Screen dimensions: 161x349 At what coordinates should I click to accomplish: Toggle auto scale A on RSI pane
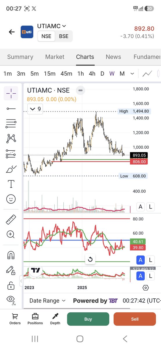[140, 259]
